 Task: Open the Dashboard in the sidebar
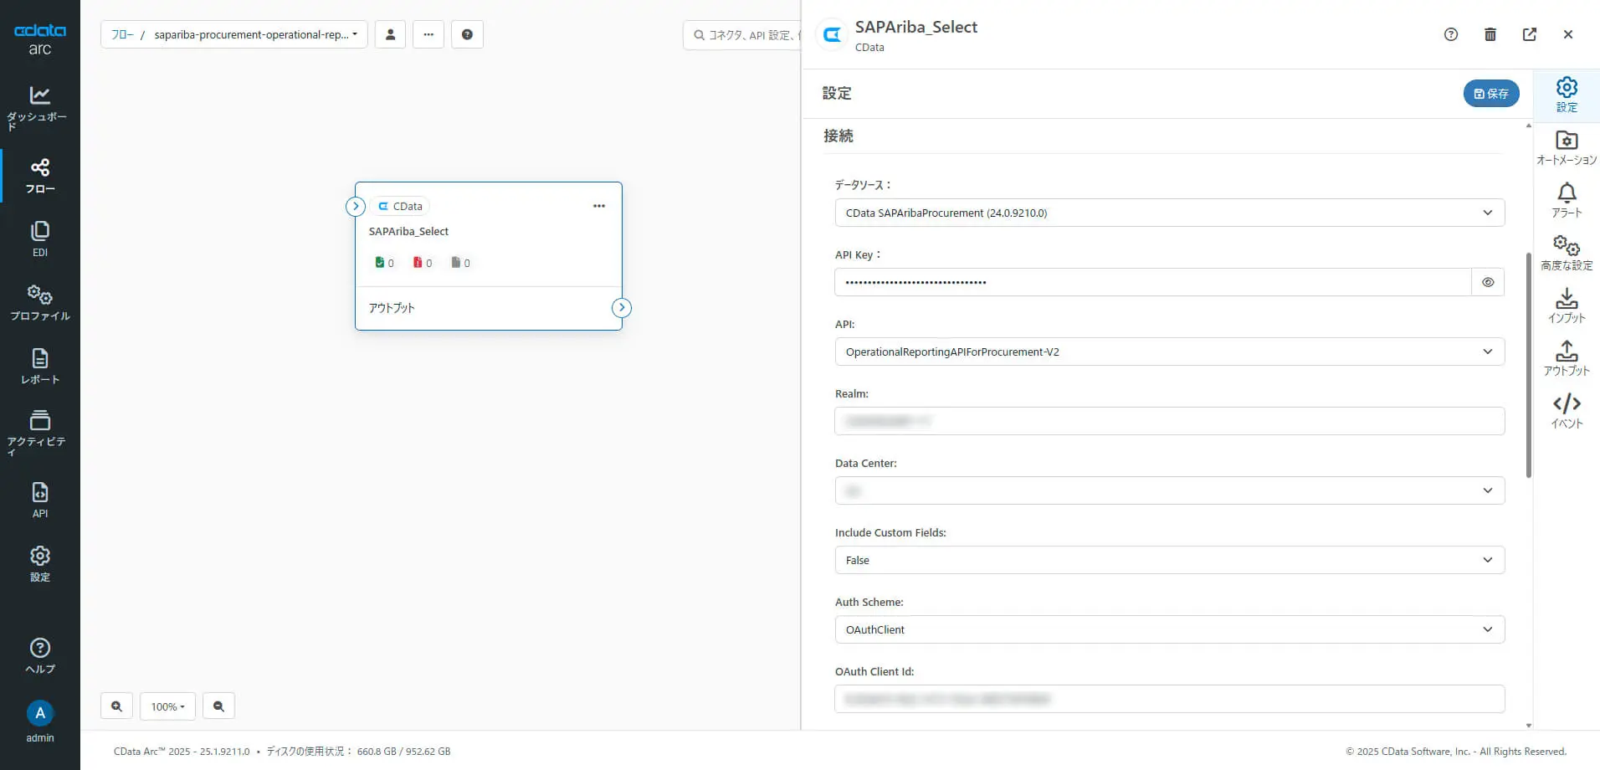point(39,106)
